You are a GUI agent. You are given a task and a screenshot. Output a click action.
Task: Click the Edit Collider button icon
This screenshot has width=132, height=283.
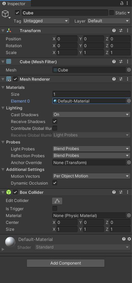[57, 201]
